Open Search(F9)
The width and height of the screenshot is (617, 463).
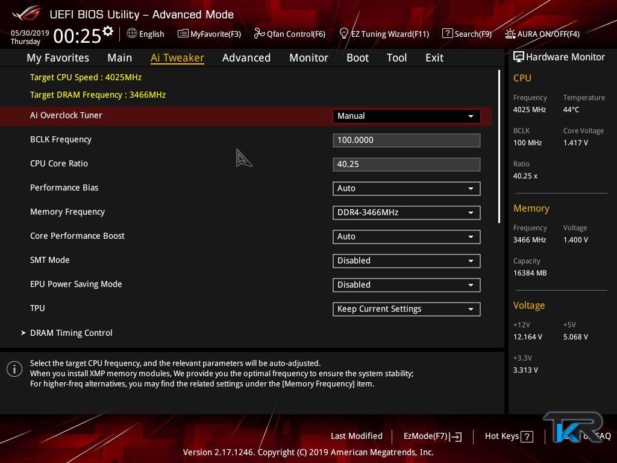click(467, 34)
